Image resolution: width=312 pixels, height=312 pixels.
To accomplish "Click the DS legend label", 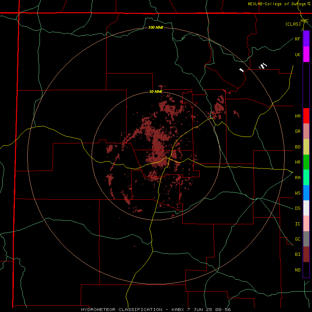I will (297, 208).
